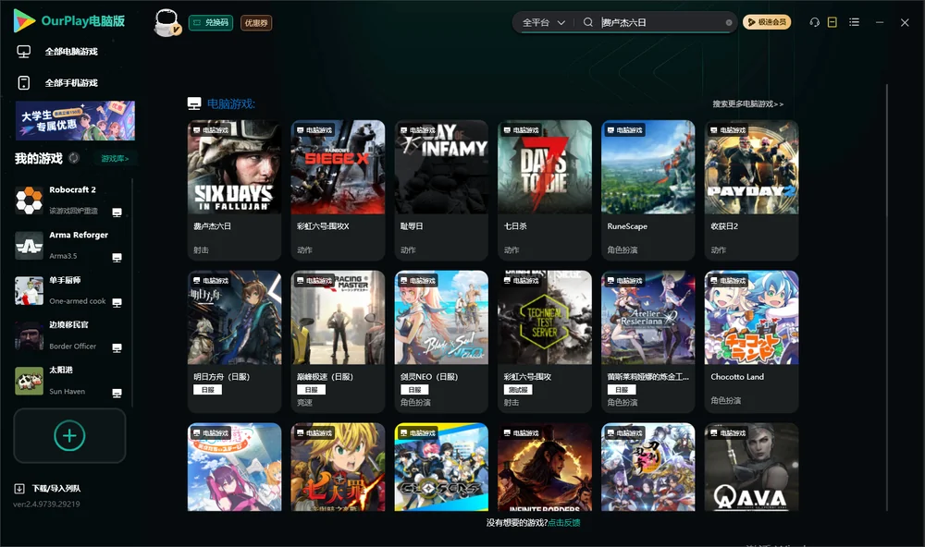
Task: Click the Arma Reforger game icon
Action: click(x=29, y=245)
